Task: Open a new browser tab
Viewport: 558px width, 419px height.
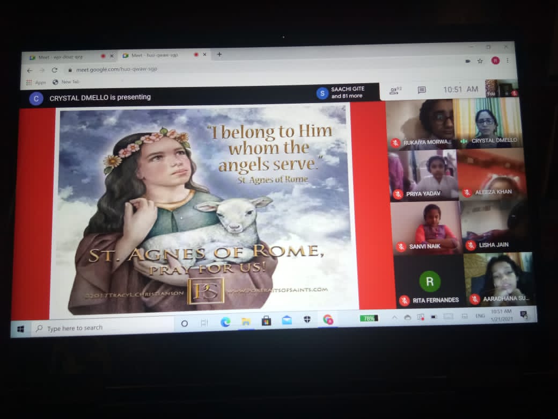Action: (219, 54)
